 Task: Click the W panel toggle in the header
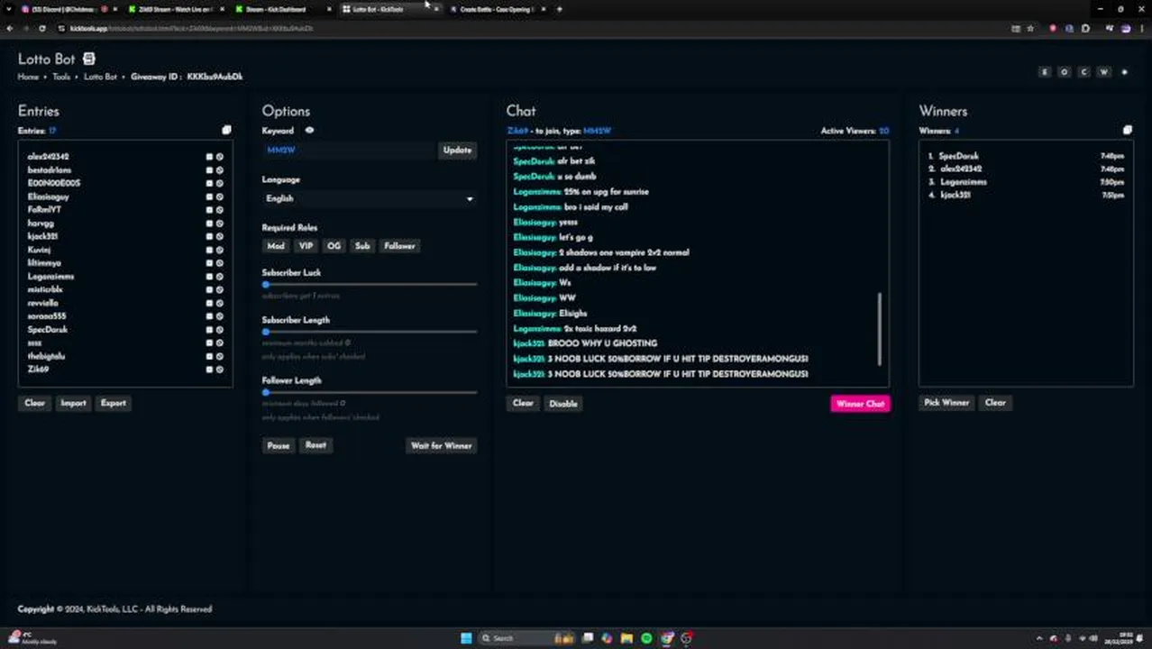(1103, 72)
